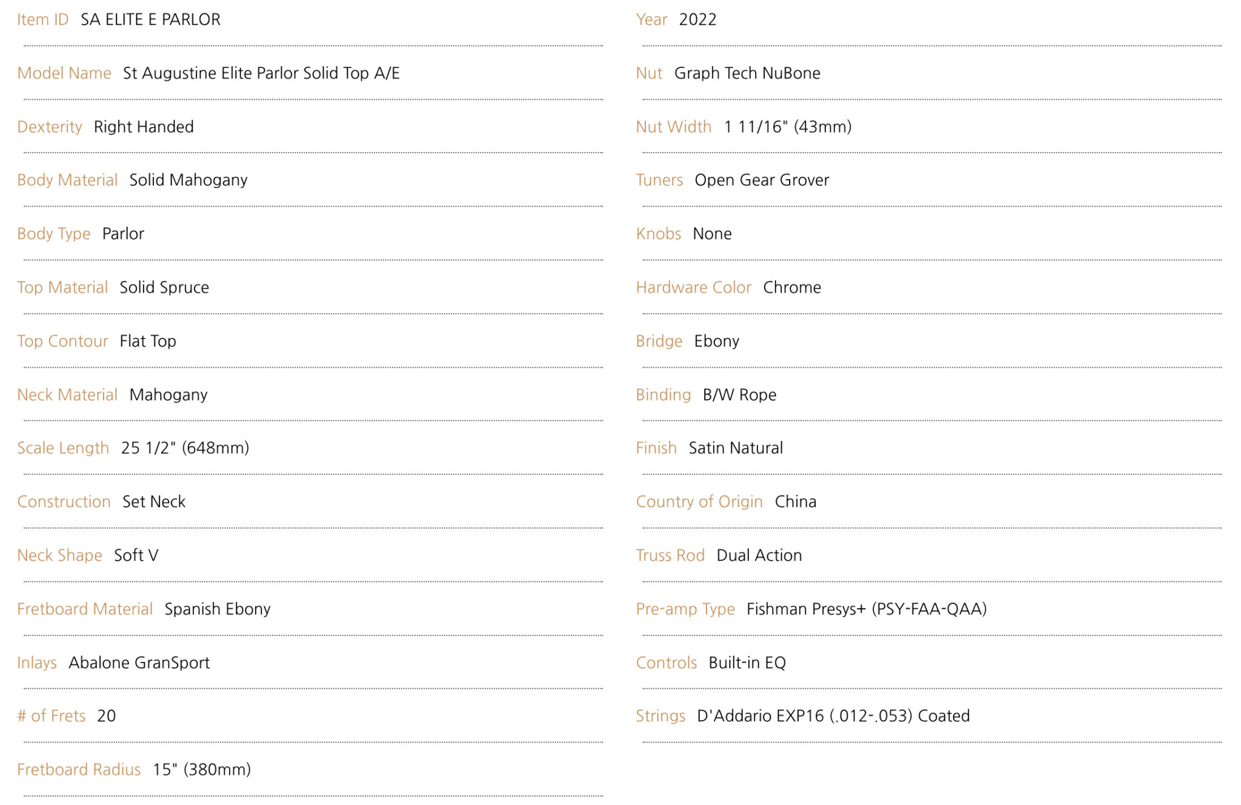The width and height of the screenshot is (1241, 805).
Task: Click the Neck Shape value Soft V
Action: click(x=136, y=555)
